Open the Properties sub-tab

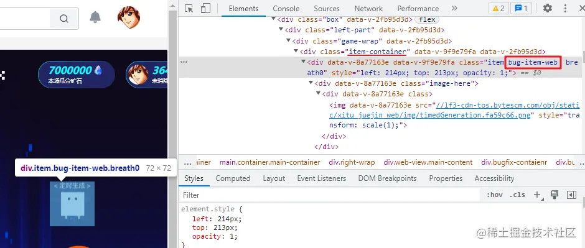pyautogui.click(x=446, y=178)
